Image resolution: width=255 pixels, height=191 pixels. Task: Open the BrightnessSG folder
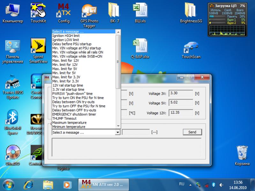[191, 11]
